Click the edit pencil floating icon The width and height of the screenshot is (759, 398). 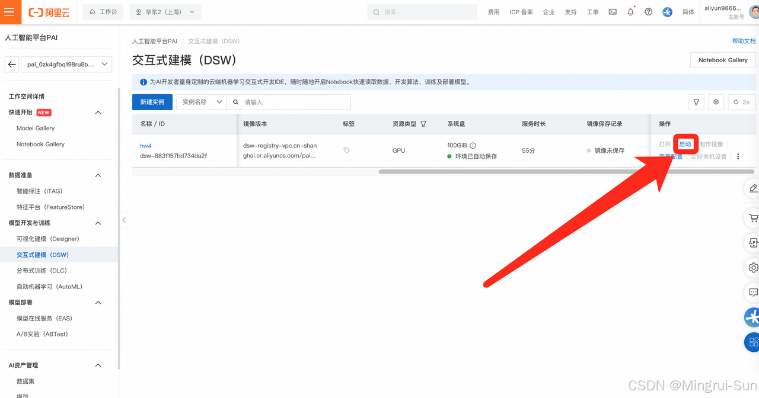(x=752, y=188)
